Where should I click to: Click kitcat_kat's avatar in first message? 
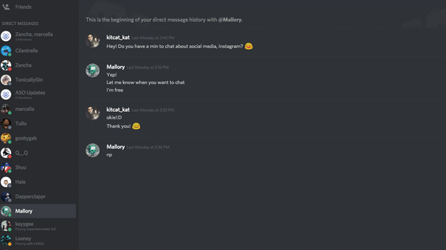point(93,41)
